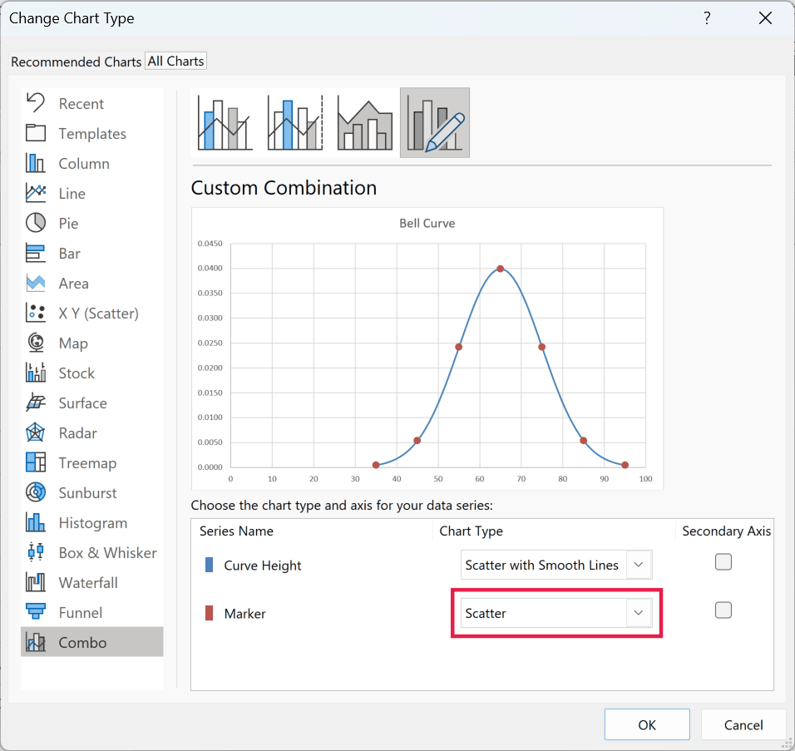Click the blue Curve Height series swatch
Screen dimensions: 795x751
[209, 565]
